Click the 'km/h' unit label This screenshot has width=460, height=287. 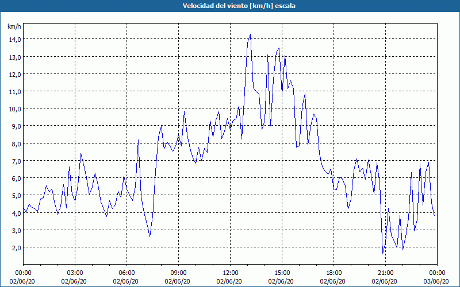[14, 26]
